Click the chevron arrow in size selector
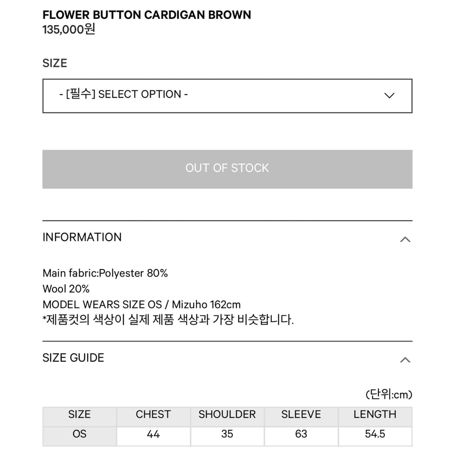 coord(389,95)
